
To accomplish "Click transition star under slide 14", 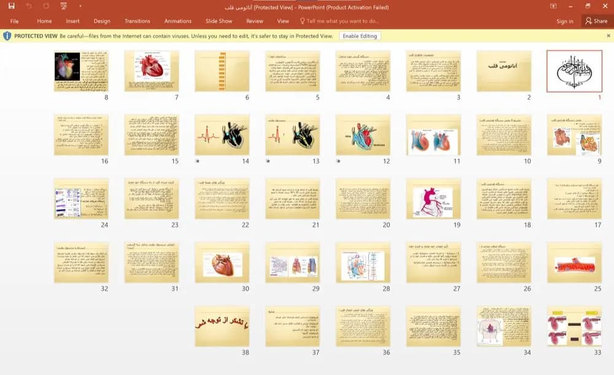I will click(x=198, y=161).
